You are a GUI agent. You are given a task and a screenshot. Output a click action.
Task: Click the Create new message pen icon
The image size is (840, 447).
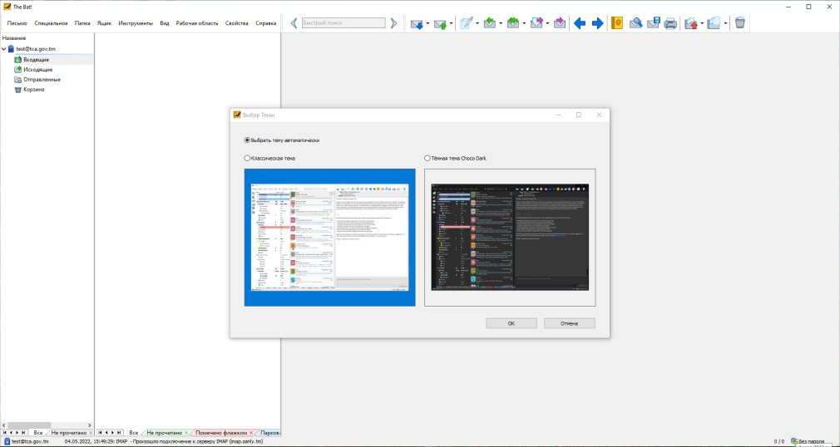(x=467, y=23)
